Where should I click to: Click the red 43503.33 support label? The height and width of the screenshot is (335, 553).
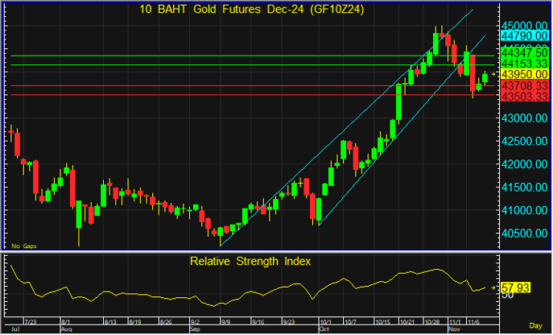coord(522,96)
